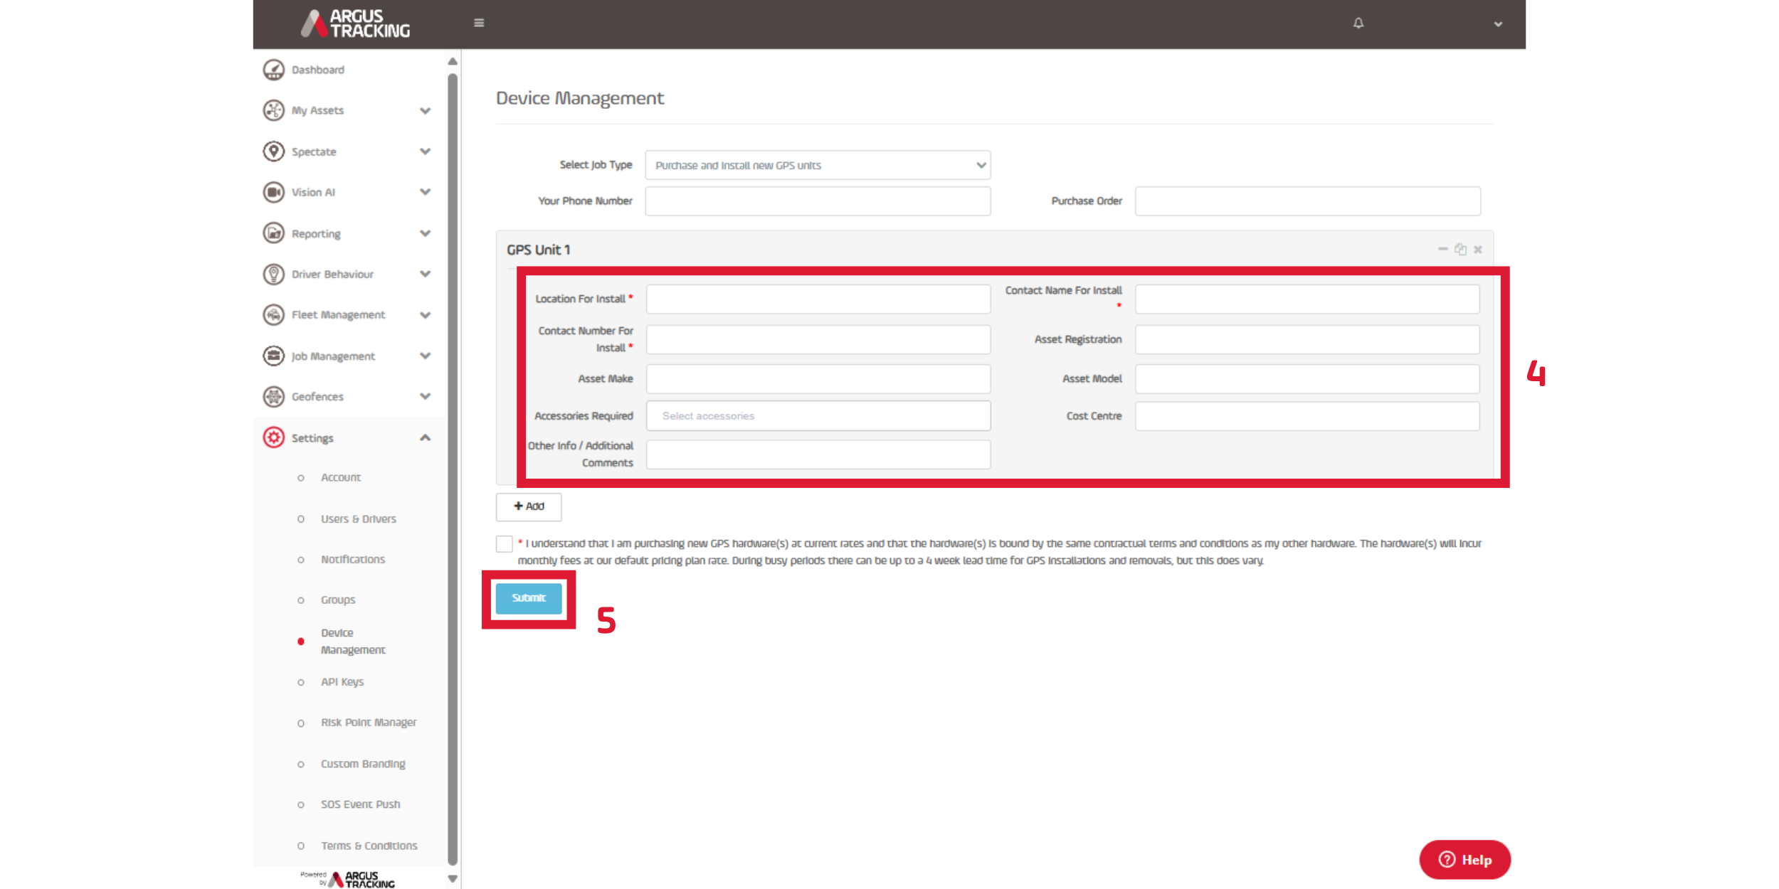The width and height of the screenshot is (1779, 889).
Task: Click Powered by Argus Tracking footer logo
Action: [347, 879]
